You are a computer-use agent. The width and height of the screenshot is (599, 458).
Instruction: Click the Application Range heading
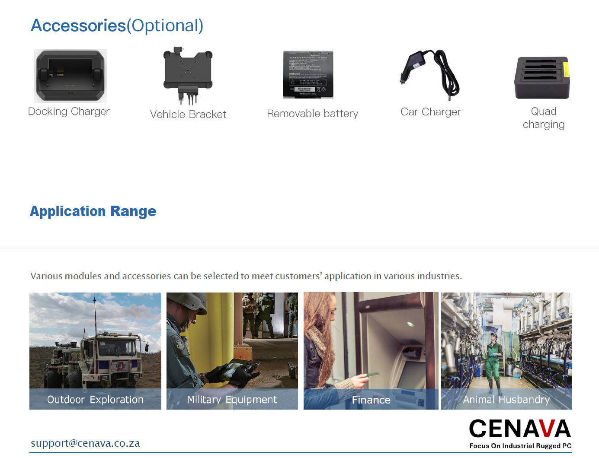tap(93, 211)
